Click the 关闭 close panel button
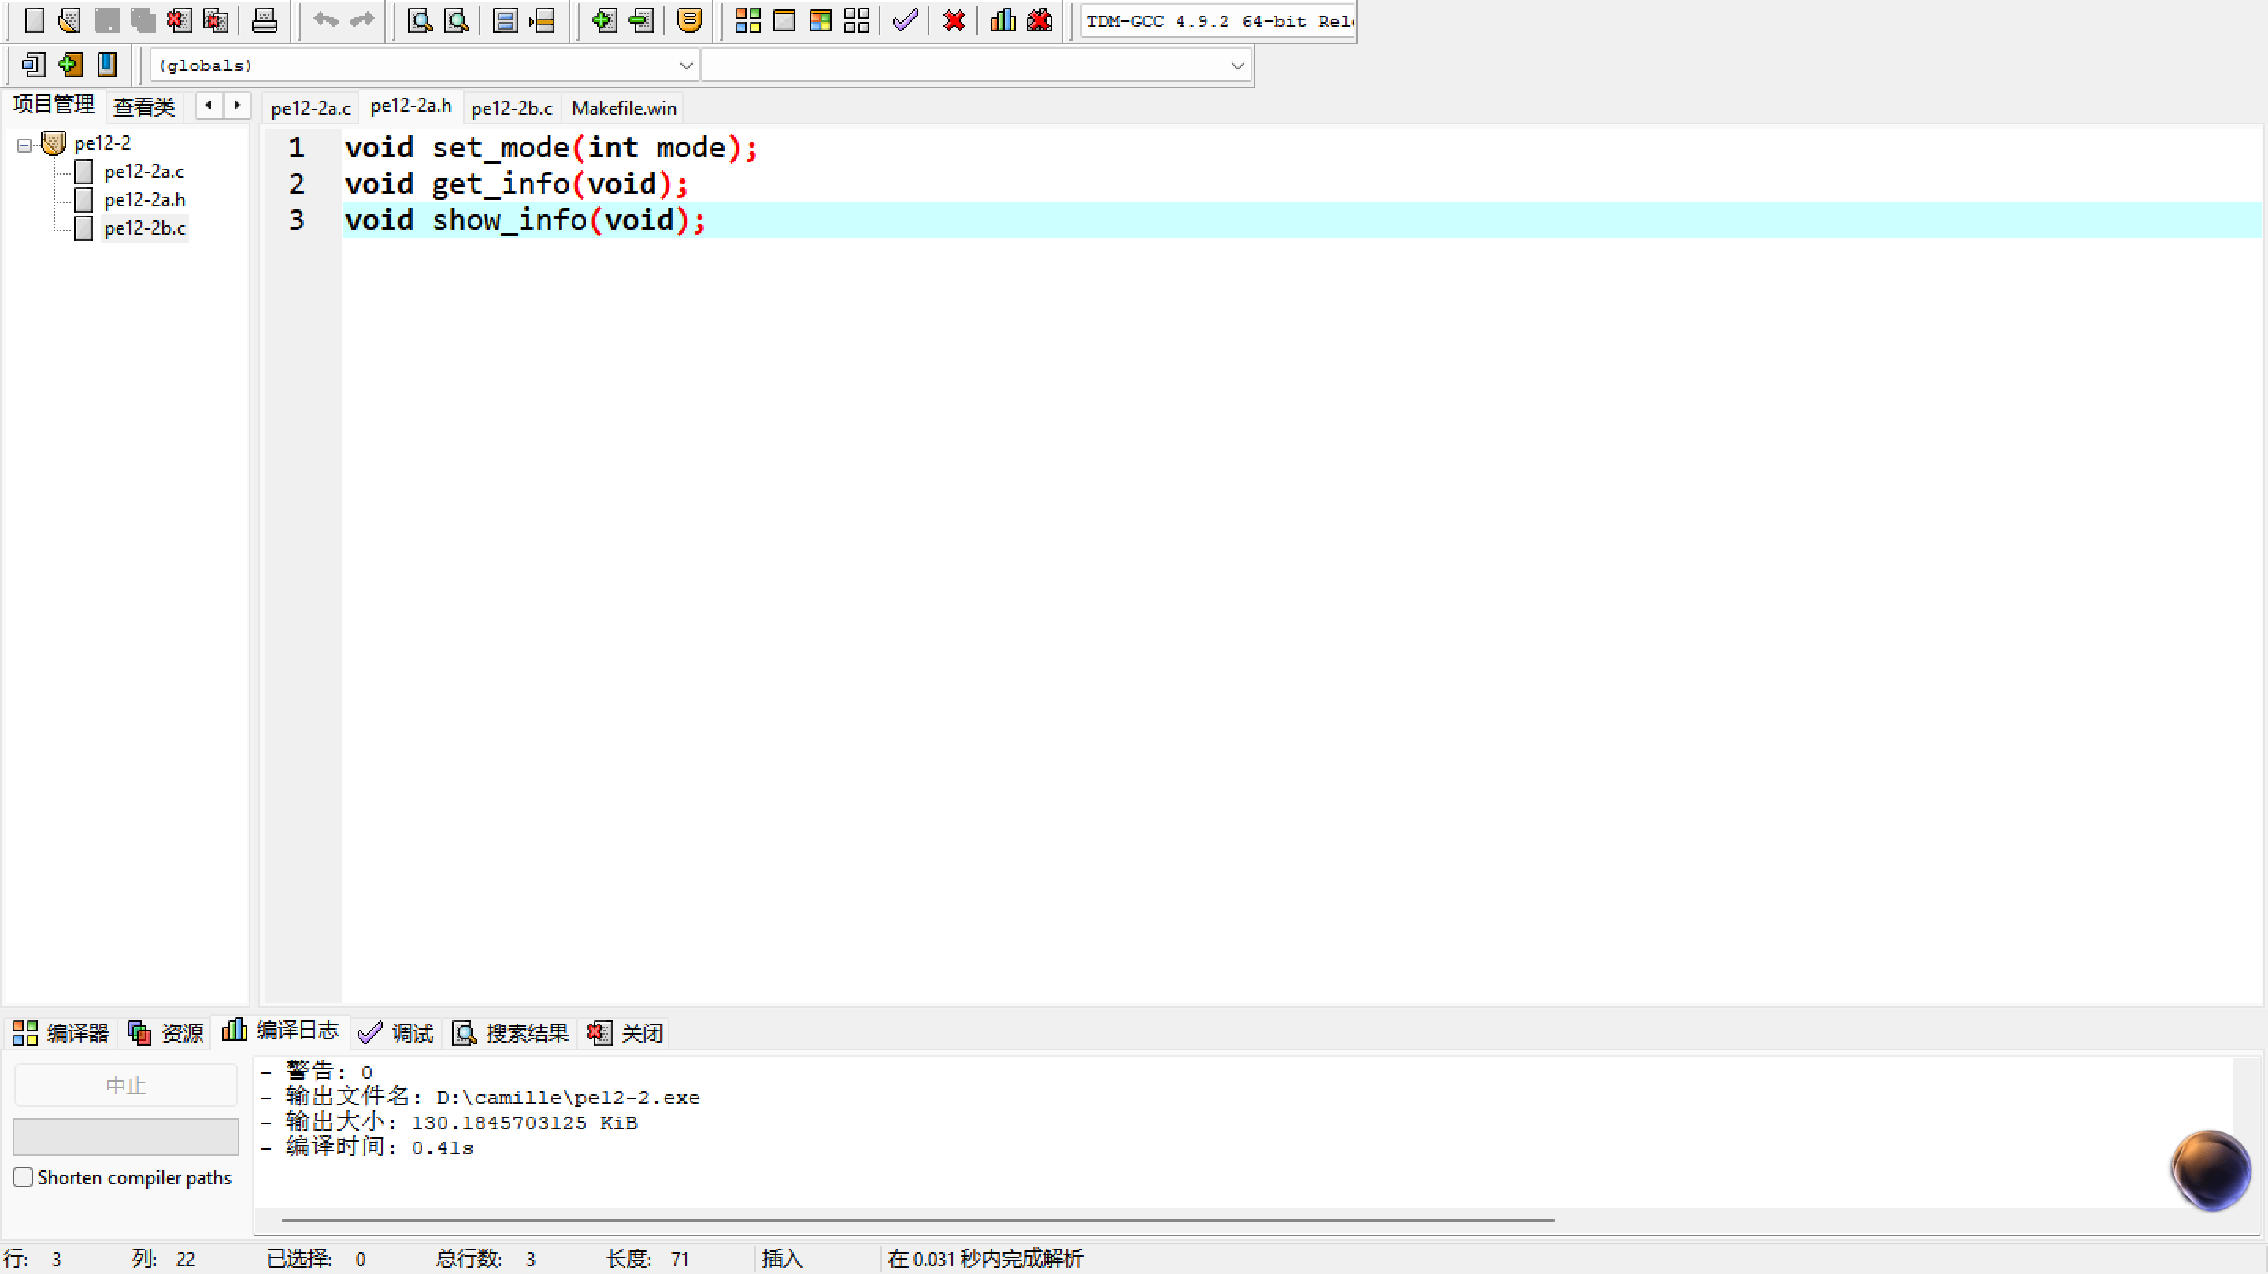Screen dimensions: 2268x1274 (x=626, y=1033)
